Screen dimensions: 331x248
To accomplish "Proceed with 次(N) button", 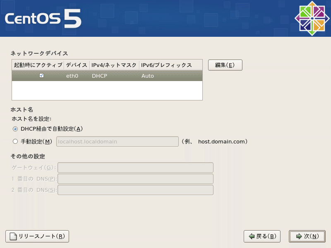I will 307,236.
